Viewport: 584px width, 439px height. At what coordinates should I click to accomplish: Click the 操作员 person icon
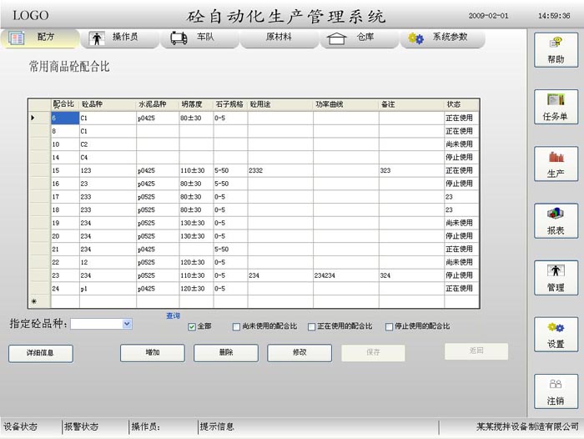point(97,38)
